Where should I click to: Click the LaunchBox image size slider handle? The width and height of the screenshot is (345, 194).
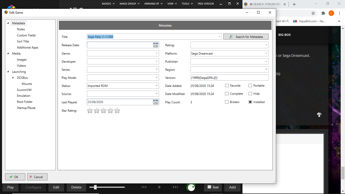pyautogui.click(x=95, y=187)
